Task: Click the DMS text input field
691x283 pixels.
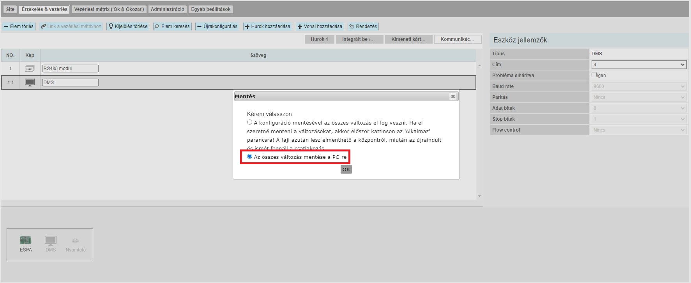Action: coord(70,83)
